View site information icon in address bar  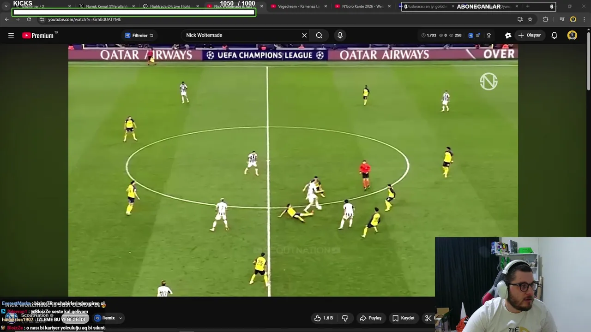click(42, 19)
